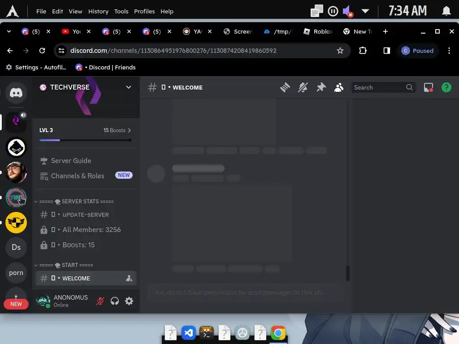The height and width of the screenshot is (344, 459).
Task: Open Discord help
Action: click(x=446, y=87)
